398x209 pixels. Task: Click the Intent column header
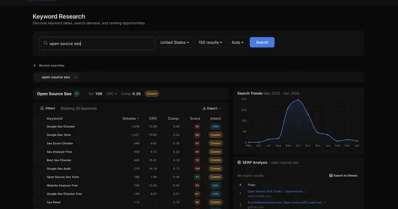[215, 118]
